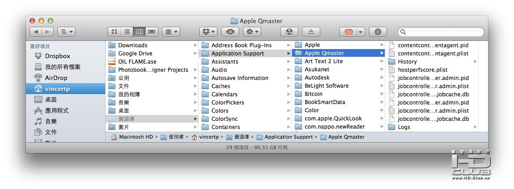Select contentcont...entagent.pid file
Viewport: 514px width, 189px height.
pos(432,45)
